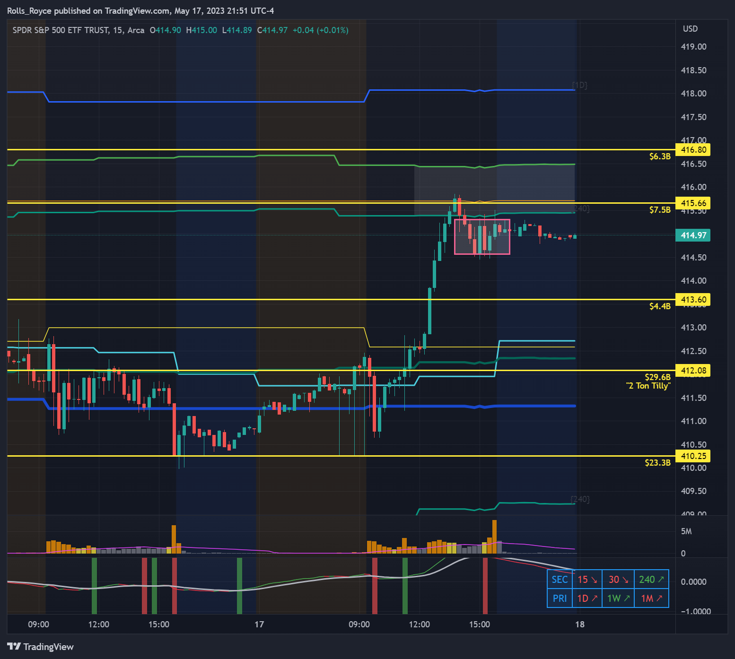Click the date label 18 on time axis
The height and width of the screenshot is (659, 735).
pyautogui.click(x=580, y=624)
